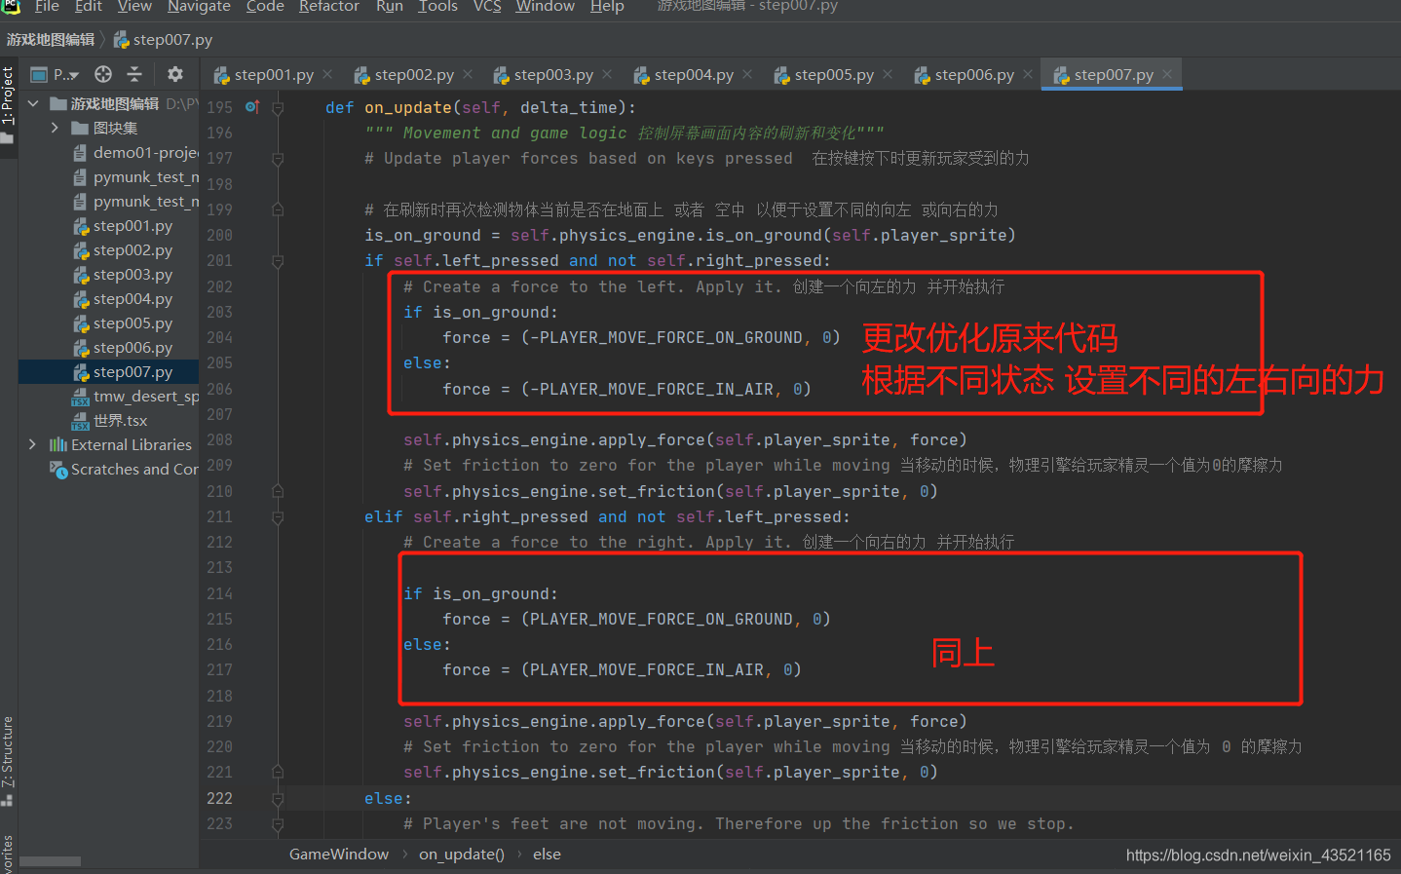This screenshot has height=874, width=1401.
Task: Select step001.py in the project tree
Action: pos(133,226)
